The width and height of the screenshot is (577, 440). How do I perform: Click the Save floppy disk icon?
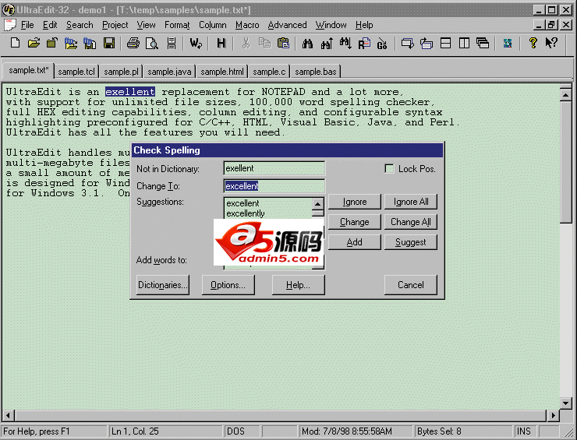pyautogui.click(x=109, y=44)
